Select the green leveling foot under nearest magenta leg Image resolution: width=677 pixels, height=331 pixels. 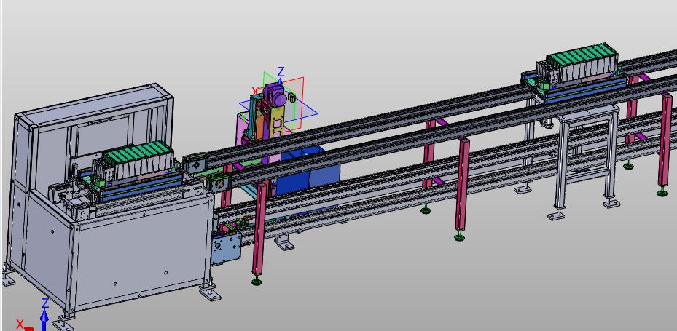[x=257, y=281]
